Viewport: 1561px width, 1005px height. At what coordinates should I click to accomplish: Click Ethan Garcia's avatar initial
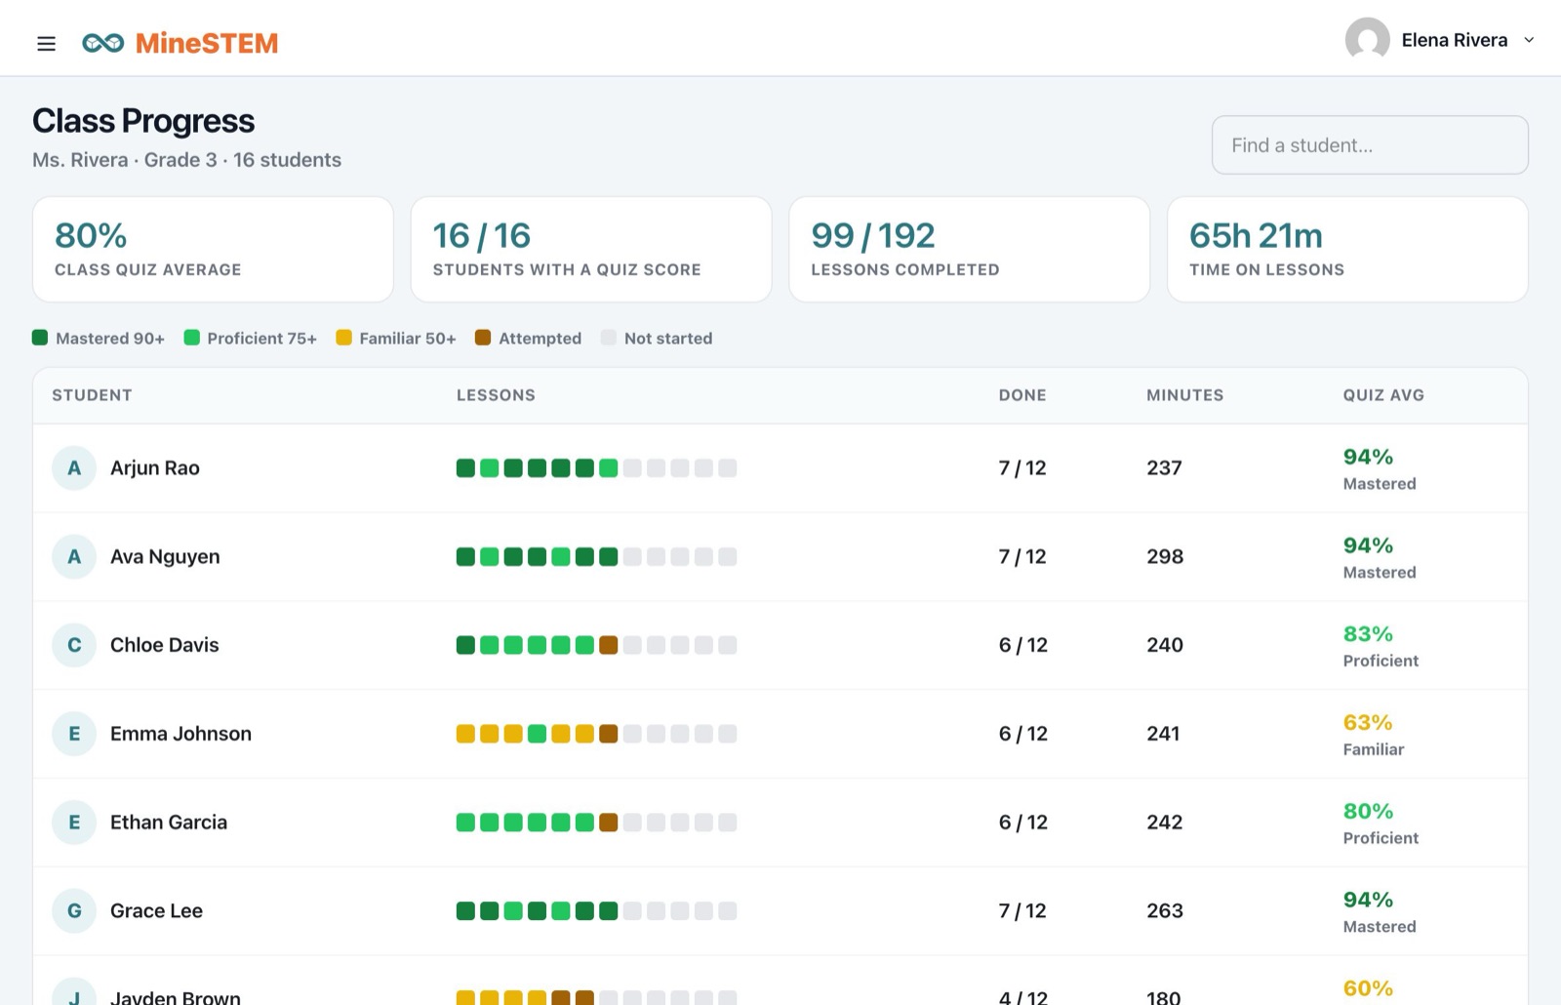pyautogui.click(x=74, y=823)
